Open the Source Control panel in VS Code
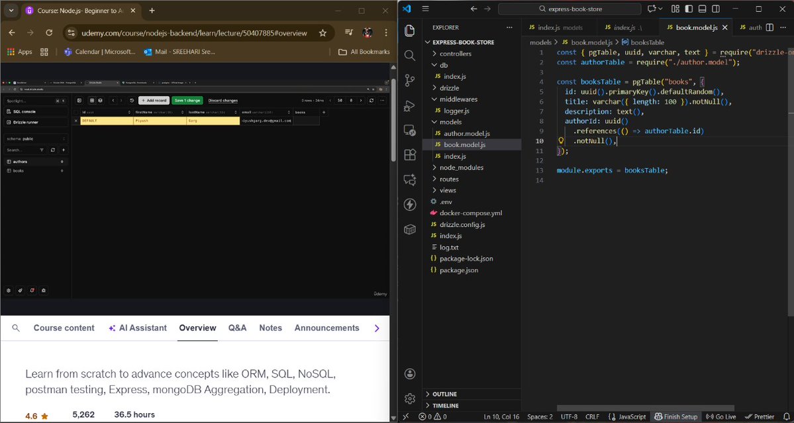794x423 pixels. click(409, 80)
